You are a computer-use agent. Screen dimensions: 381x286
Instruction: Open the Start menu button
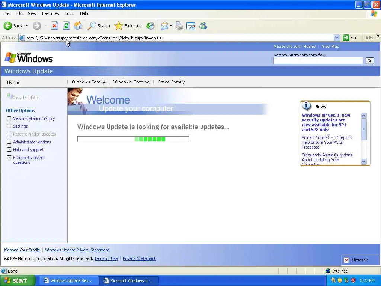pos(18,280)
